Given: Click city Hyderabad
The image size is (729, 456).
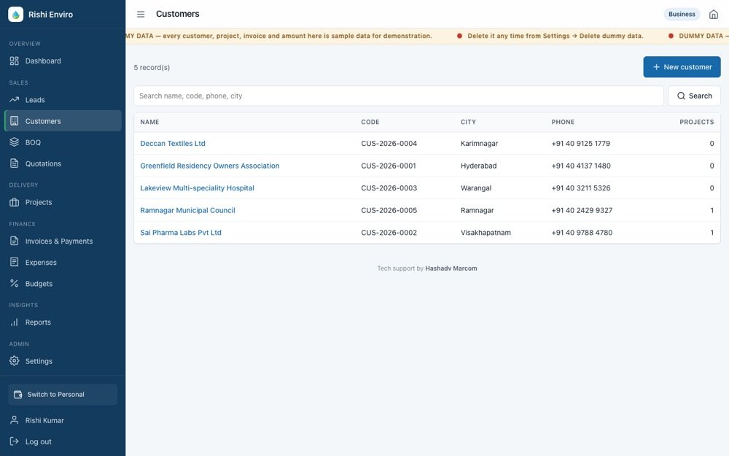Looking at the screenshot, I should (478, 166).
